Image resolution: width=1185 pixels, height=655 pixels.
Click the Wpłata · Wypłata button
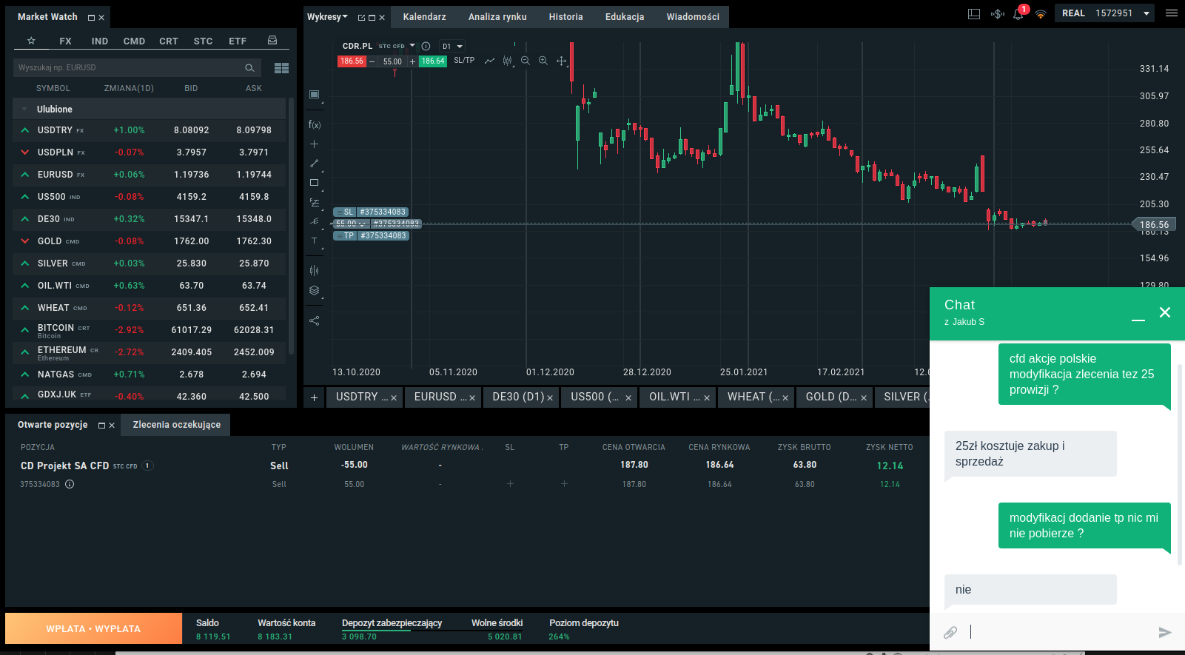[x=93, y=628]
